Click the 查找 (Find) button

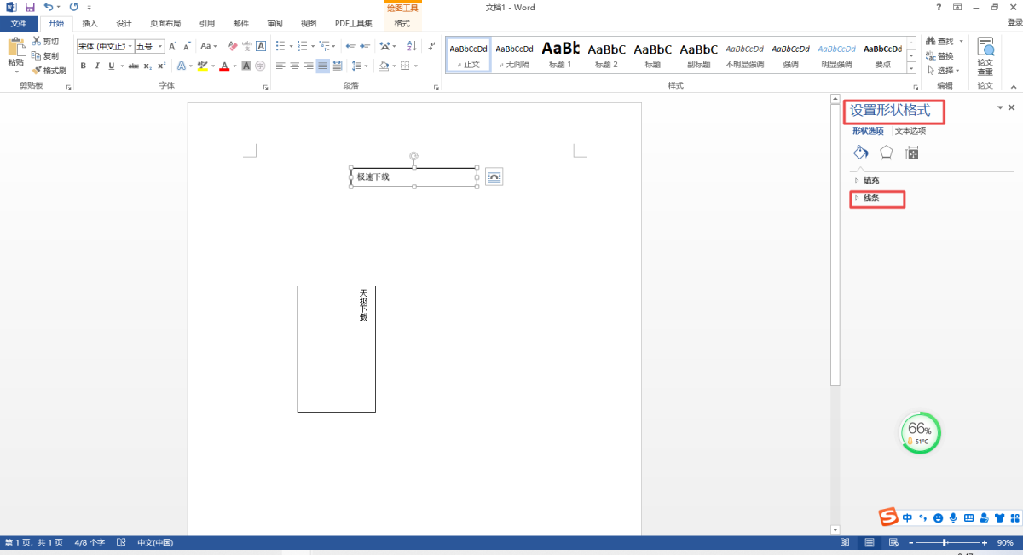(x=945, y=41)
